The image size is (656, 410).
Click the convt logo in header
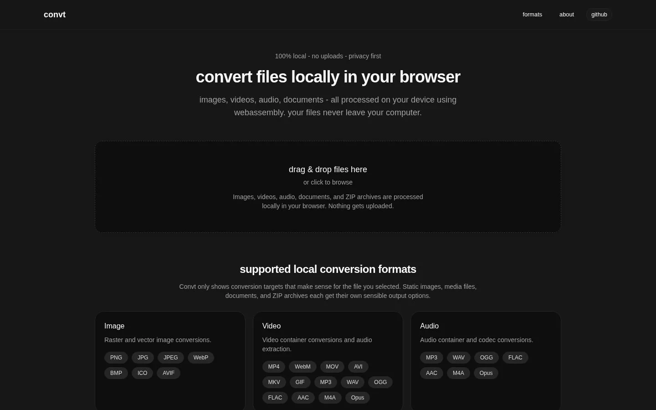pyautogui.click(x=55, y=15)
